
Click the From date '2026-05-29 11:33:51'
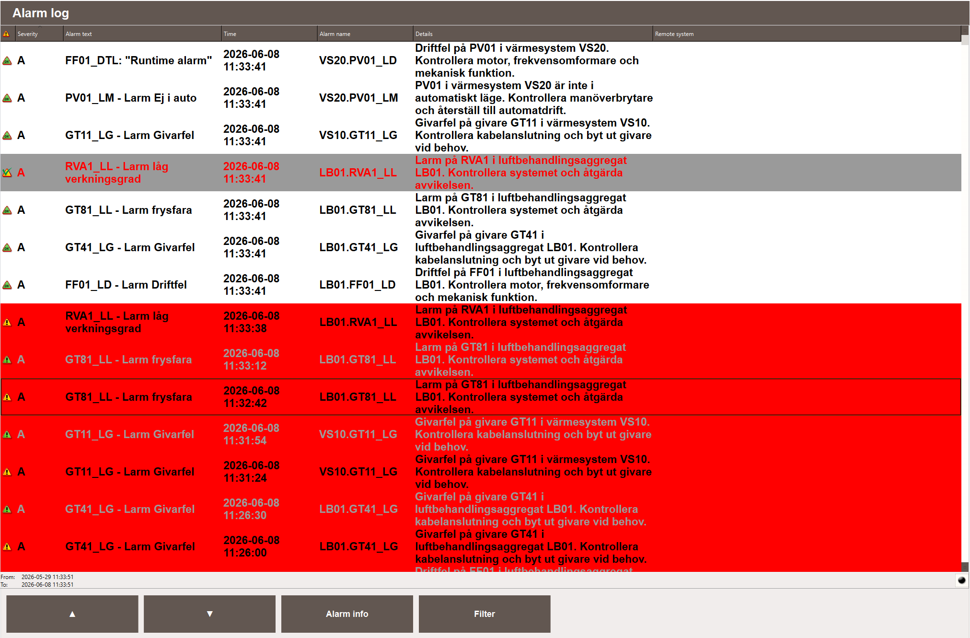(47, 577)
